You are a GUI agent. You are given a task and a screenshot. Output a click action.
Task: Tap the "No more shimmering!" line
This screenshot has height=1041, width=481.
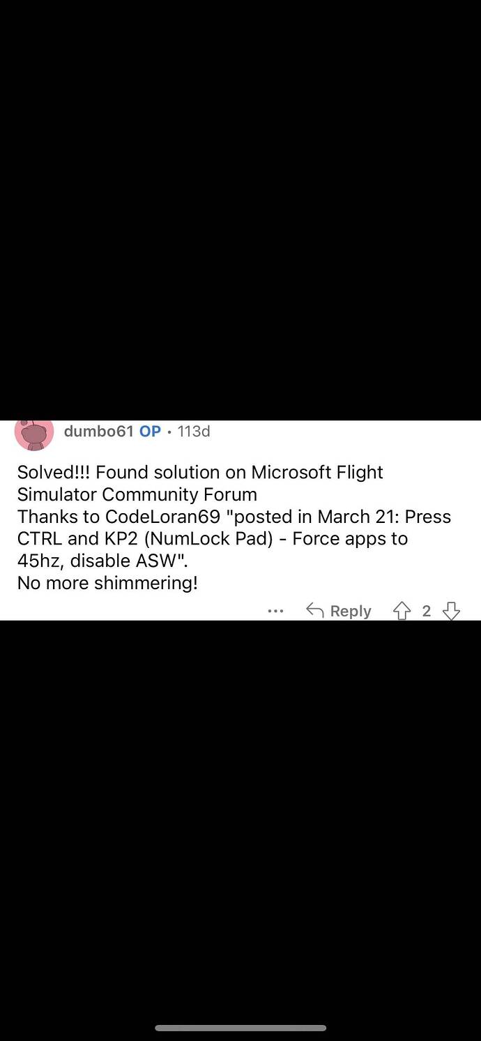pyautogui.click(x=107, y=584)
